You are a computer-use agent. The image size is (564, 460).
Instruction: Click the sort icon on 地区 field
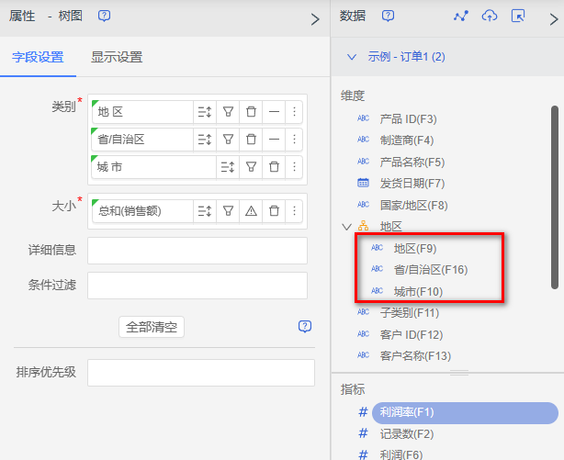click(204, 112)
